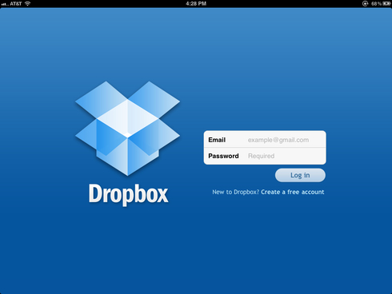Tap the battery indicator icon
The image size is (392, 294).
coord(386,4)
